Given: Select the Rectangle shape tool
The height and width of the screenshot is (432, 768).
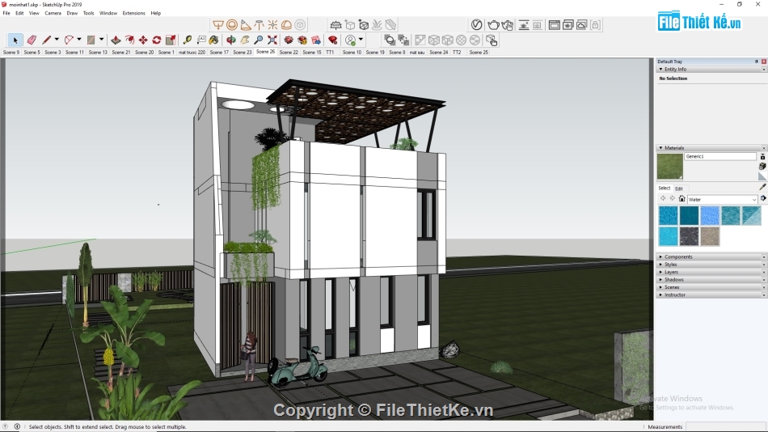Looking at the screenshot, I should 91,40.
